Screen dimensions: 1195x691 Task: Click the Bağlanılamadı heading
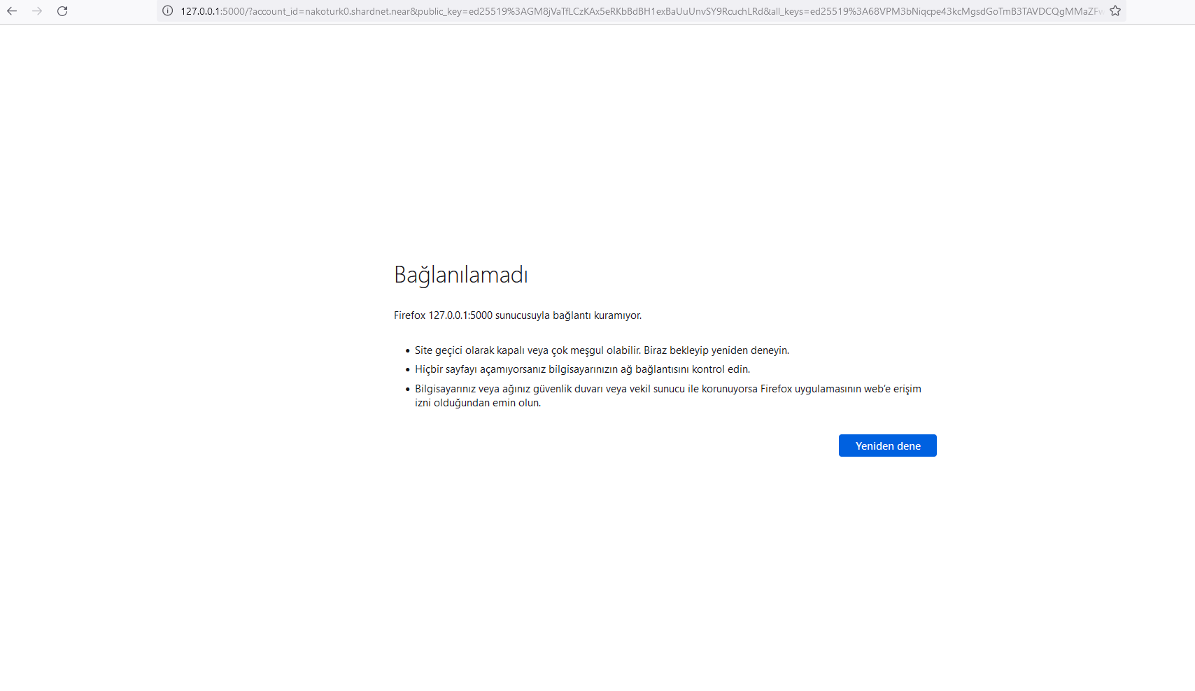pos(461,275)
